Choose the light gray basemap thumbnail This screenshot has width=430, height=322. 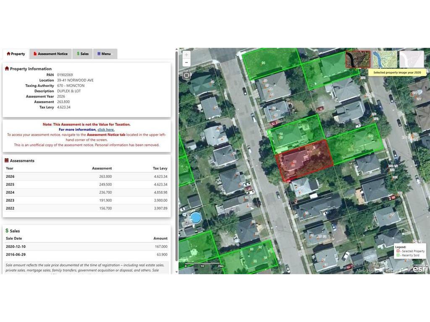tap(412, 59)
